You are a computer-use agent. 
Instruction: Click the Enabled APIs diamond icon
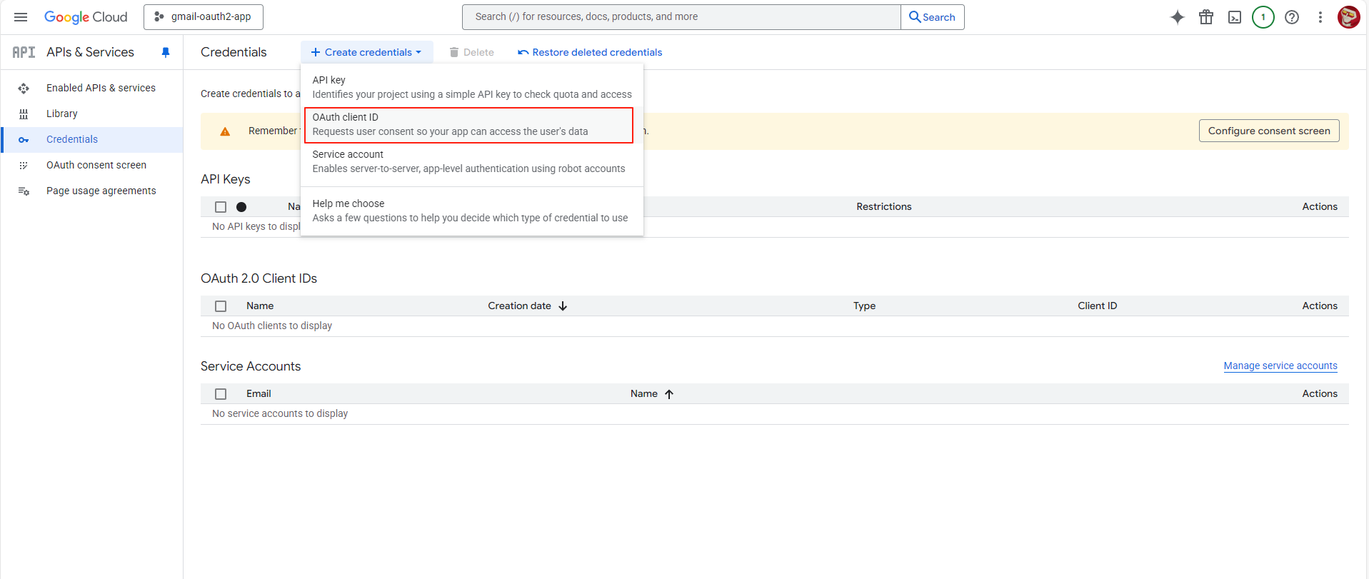point(24,88)
